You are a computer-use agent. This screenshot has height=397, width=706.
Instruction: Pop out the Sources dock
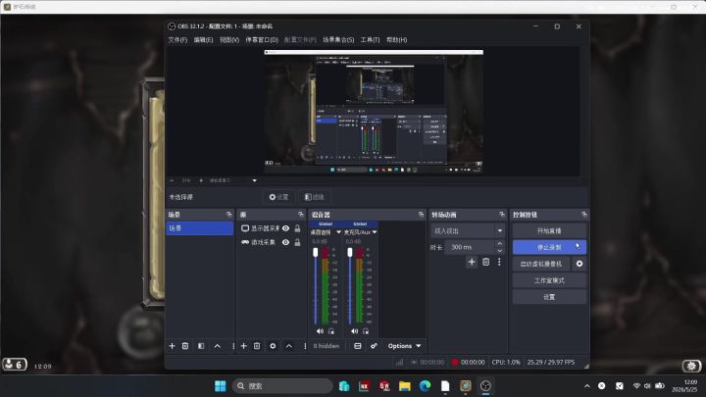pyautogui.click(x=301, y=215)
